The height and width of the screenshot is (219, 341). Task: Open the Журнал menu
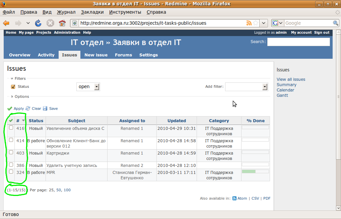tap(66, 12)
